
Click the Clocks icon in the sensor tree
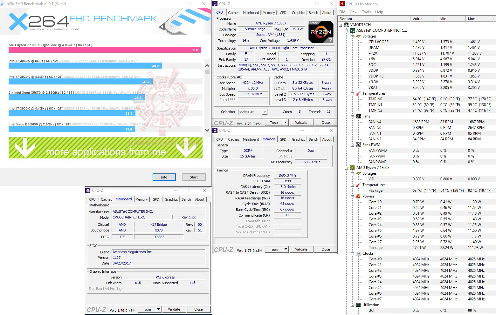point(358,253)
